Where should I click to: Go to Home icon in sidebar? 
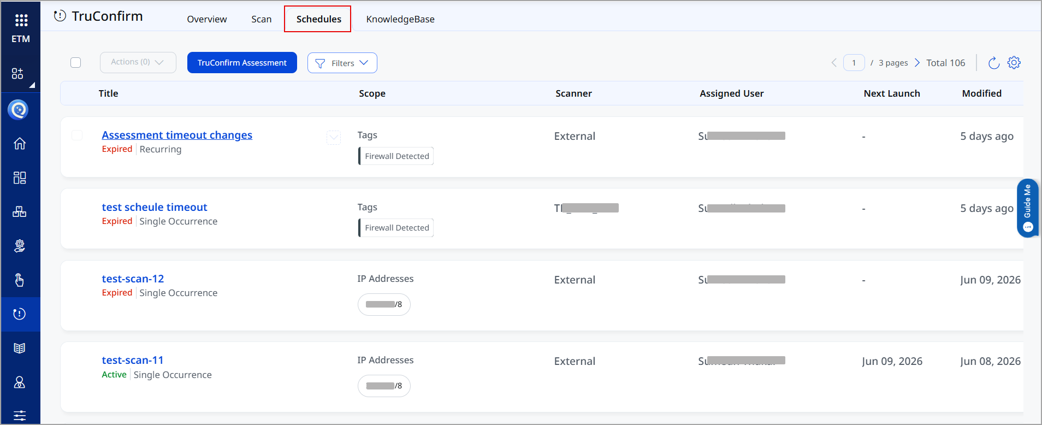20,144
